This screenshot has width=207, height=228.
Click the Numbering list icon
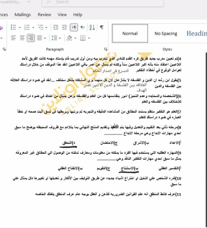(27, 27)
